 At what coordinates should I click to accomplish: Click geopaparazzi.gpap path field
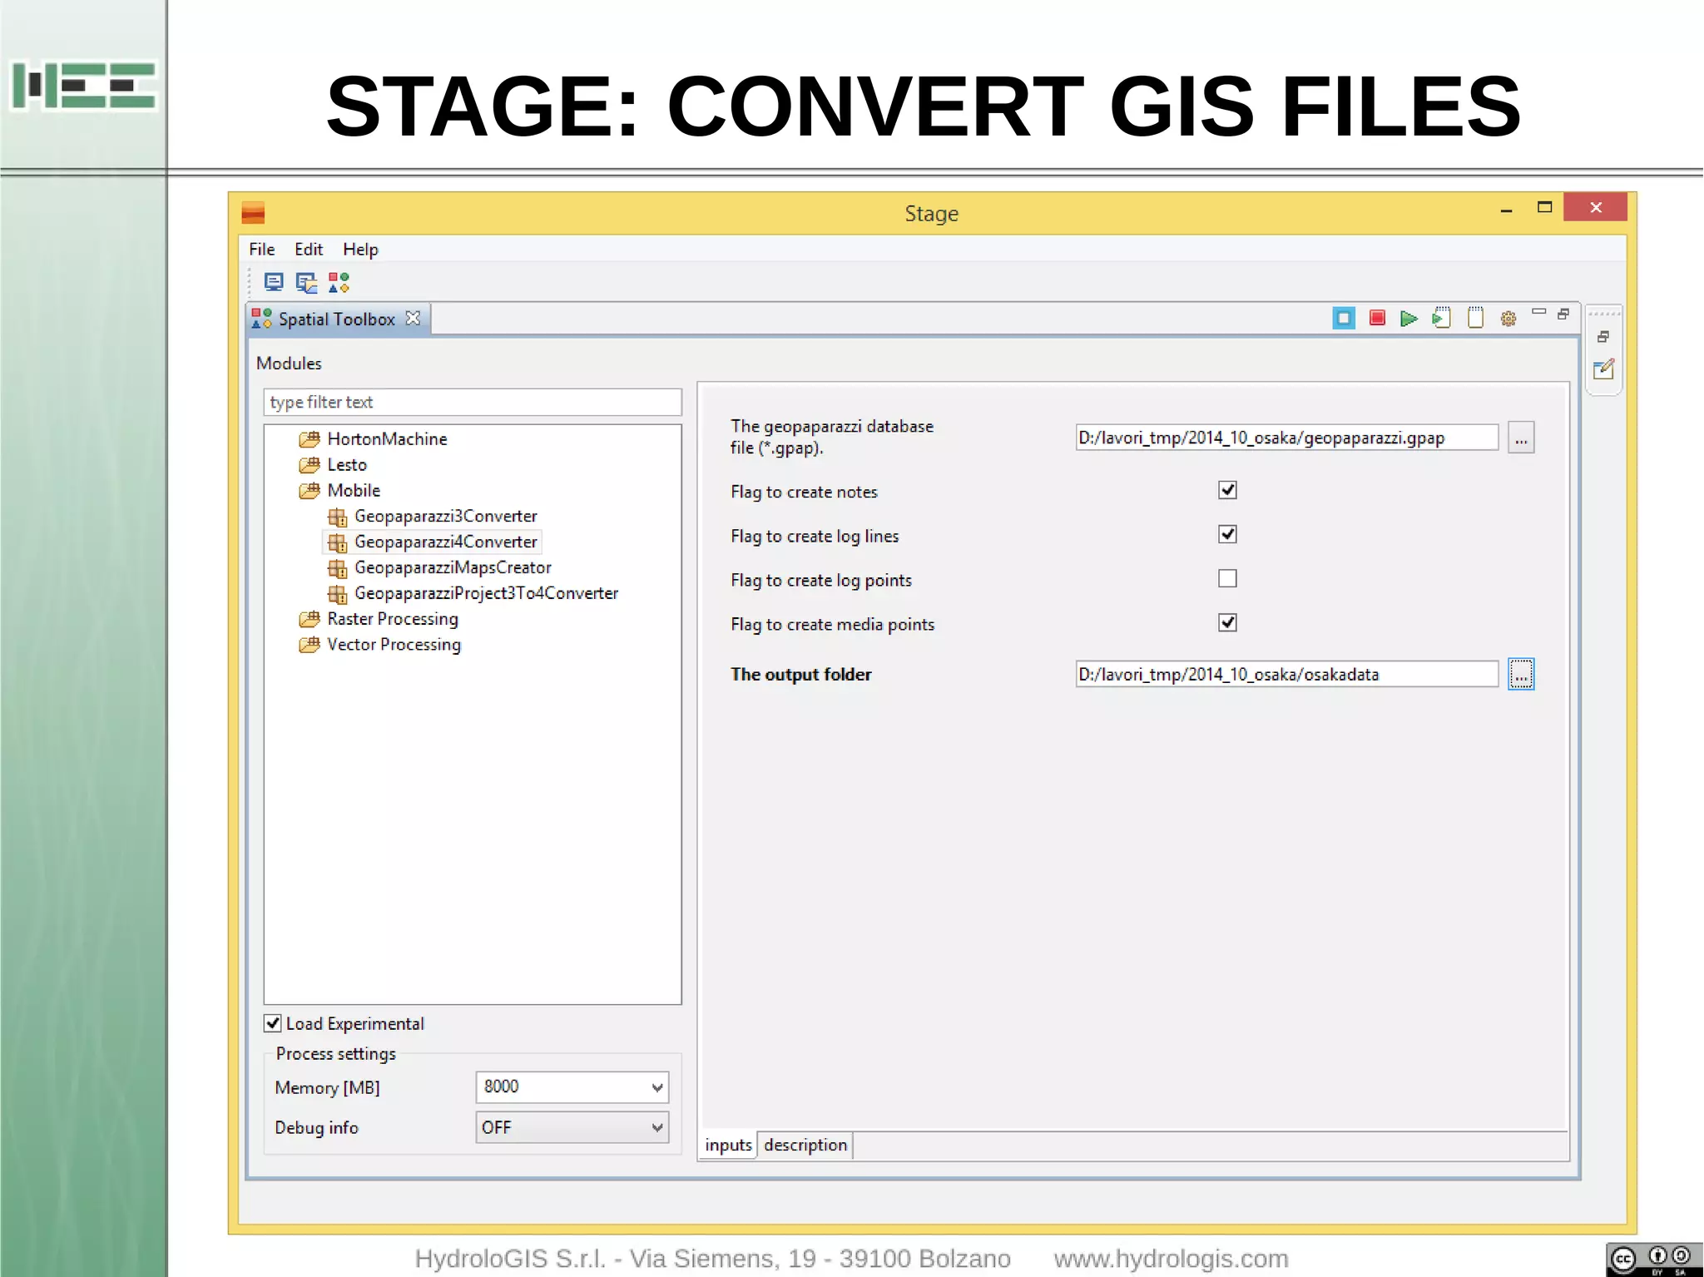[x=1287, y=438]
